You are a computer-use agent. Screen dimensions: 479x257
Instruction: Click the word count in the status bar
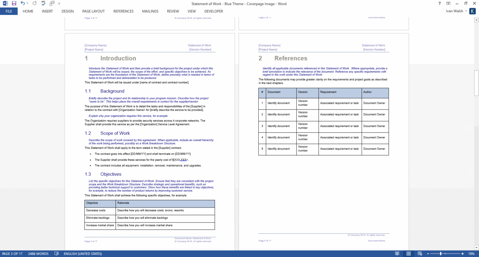[38, 254]
